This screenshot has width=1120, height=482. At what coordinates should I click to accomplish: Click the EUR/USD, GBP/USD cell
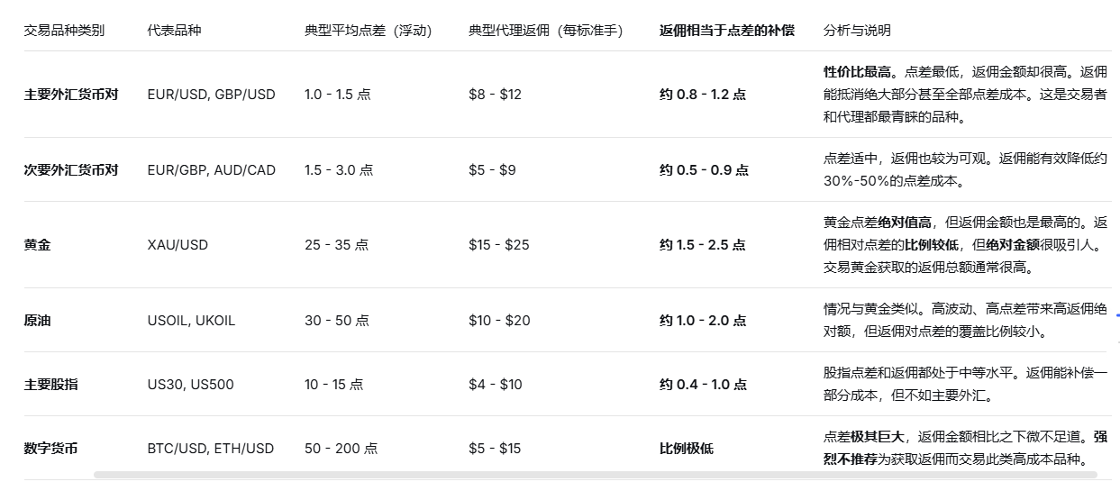coord(211,94)
